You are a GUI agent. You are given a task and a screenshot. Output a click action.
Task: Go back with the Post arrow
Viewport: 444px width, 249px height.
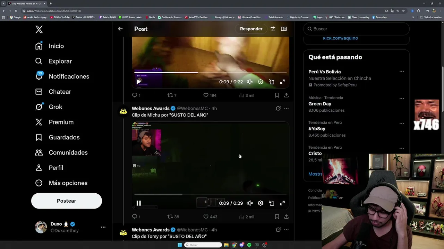(120, 29)
